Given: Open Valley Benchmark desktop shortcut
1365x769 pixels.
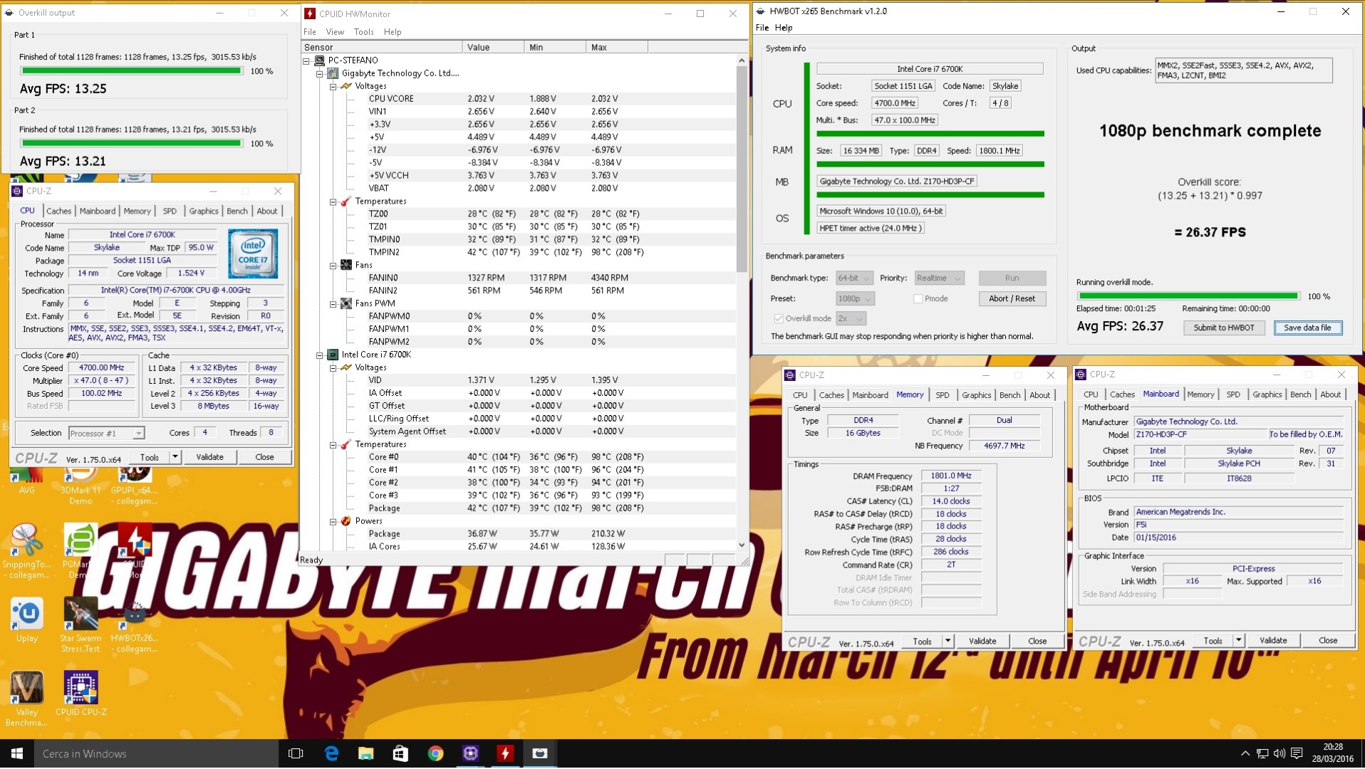Looking at the screenshot, I should coord(27,699).
